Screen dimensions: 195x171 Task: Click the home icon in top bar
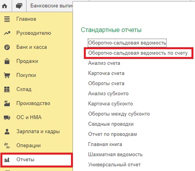5,6
